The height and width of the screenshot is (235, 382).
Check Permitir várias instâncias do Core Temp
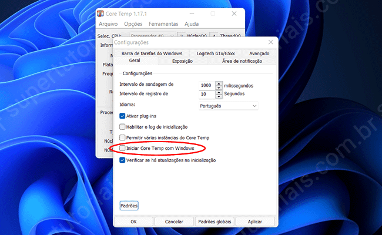click(x=122, y=137)
